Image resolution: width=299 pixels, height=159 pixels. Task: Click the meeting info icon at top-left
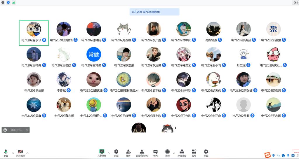coord(3,2)
